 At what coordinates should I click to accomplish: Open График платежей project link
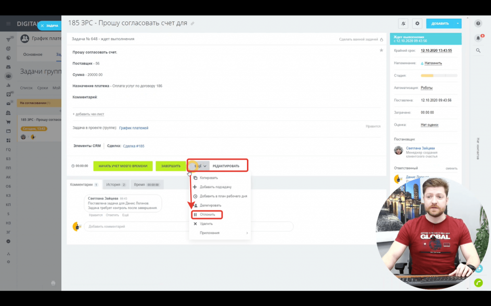(x=134, y=128)
